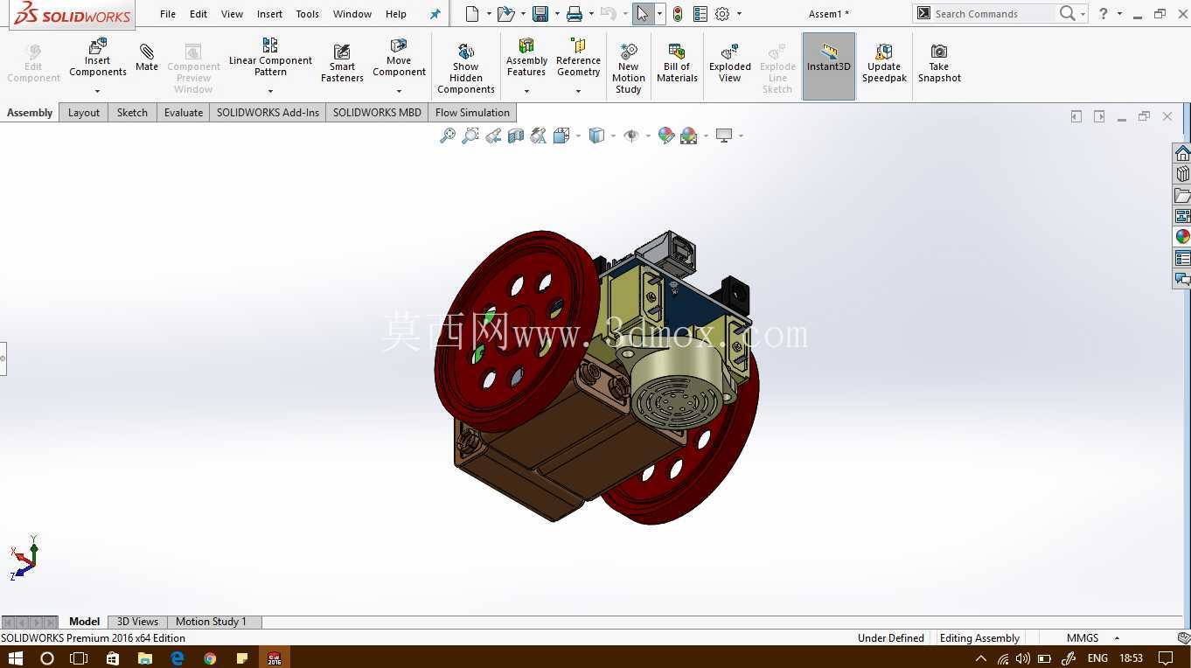This screenshot has height=668, width=1191.
Task: Select the Zoom to Area icon
Action: tap(470, 136)
